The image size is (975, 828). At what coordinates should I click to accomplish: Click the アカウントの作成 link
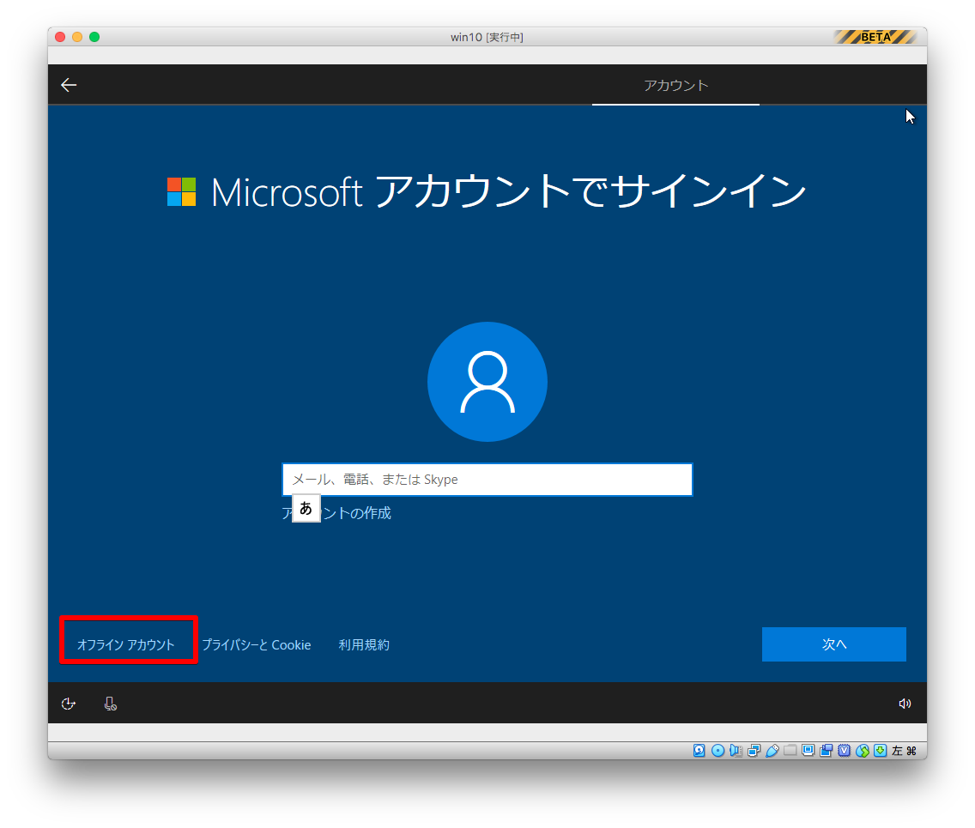336,513
